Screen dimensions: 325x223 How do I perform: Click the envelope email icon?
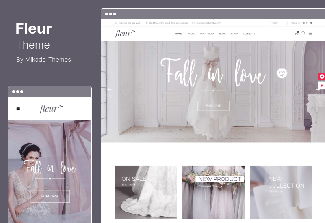point(194,23)
